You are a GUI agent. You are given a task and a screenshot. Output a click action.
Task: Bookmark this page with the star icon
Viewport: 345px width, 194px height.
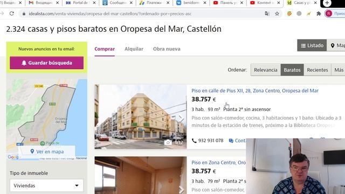click(x=277, y=13)
